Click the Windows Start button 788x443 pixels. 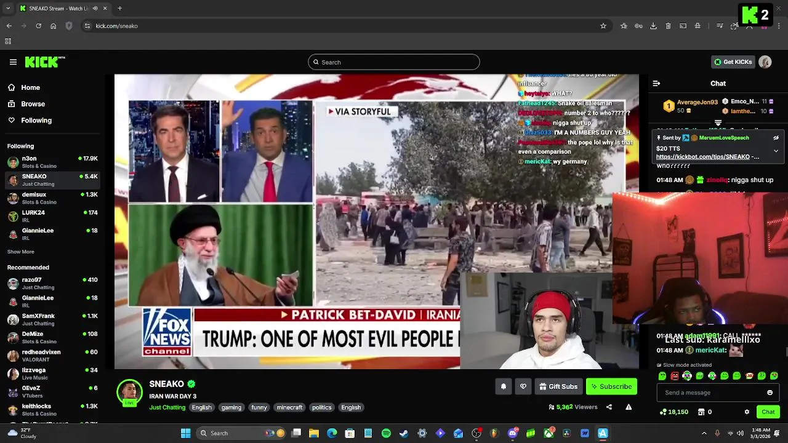(185, 433)
